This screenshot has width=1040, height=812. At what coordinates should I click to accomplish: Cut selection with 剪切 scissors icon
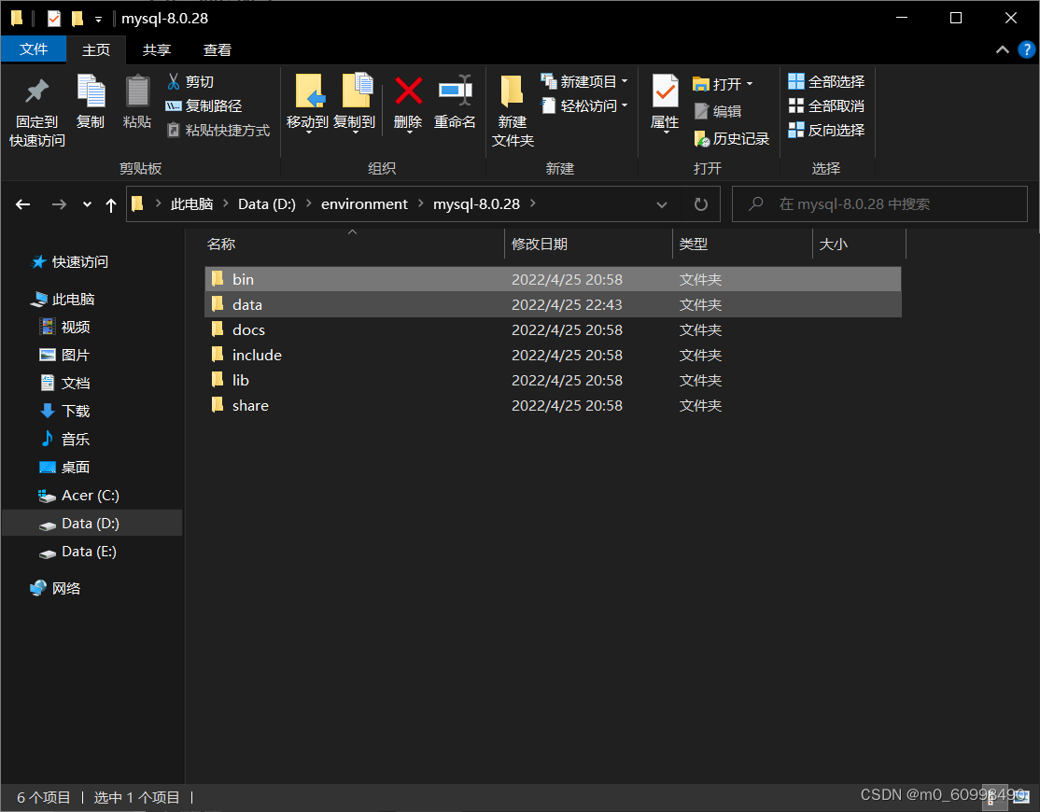coord(190,81)
